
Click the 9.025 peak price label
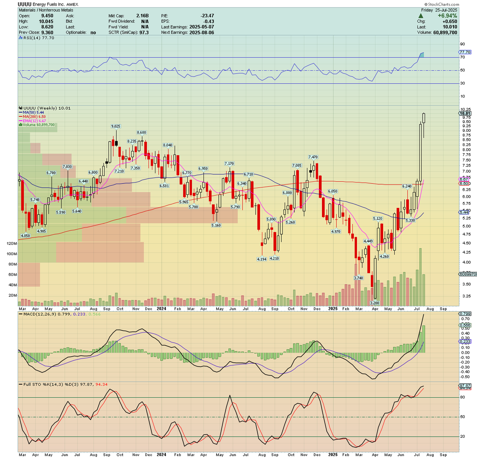pos(116,127)
